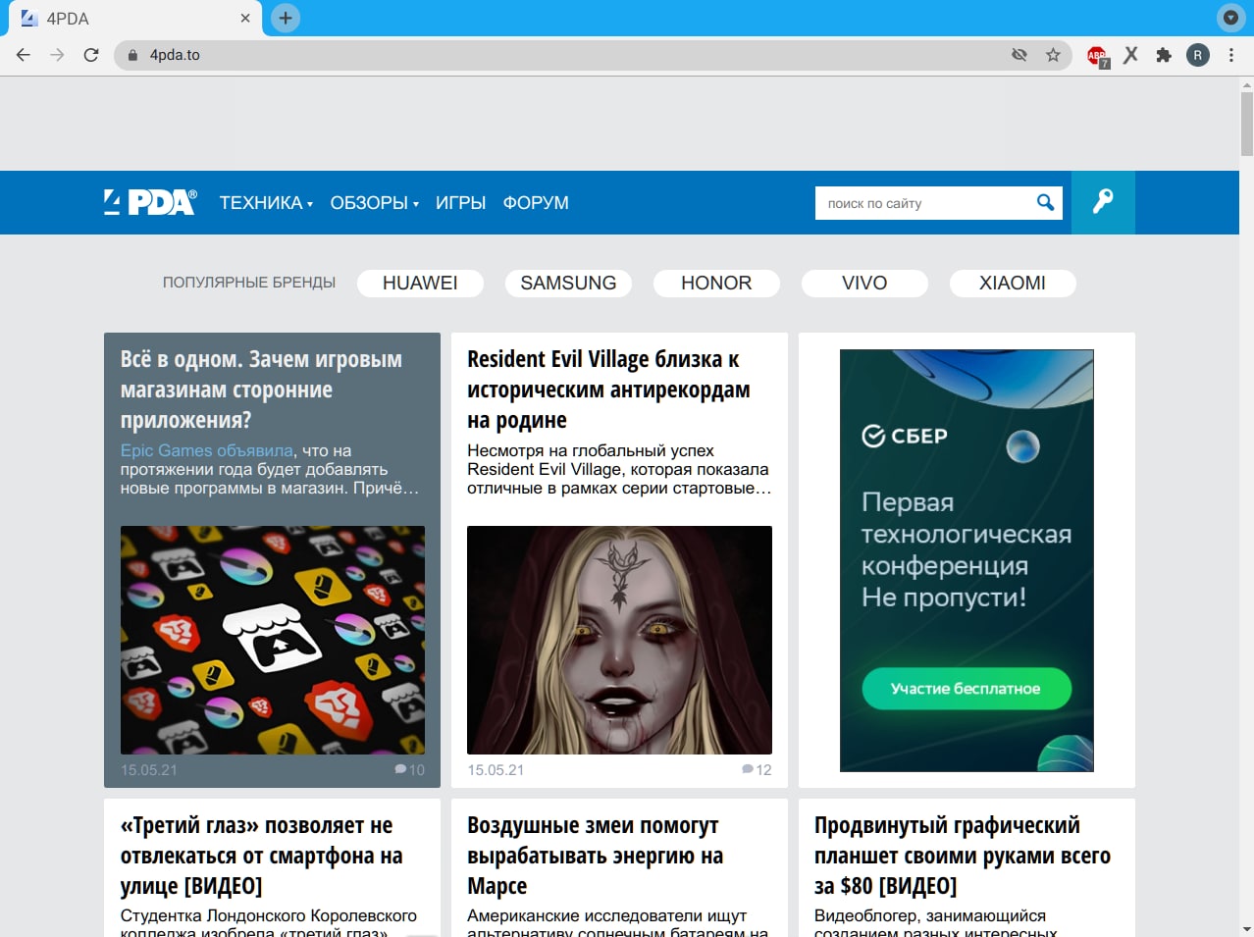Open 'Третий глаз' article headline
The width and height of the screenshot is (1254, 937).
[x=261, y=856]
